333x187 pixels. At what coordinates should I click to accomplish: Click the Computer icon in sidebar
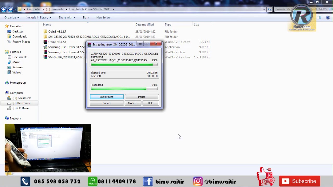click(7, 93)
